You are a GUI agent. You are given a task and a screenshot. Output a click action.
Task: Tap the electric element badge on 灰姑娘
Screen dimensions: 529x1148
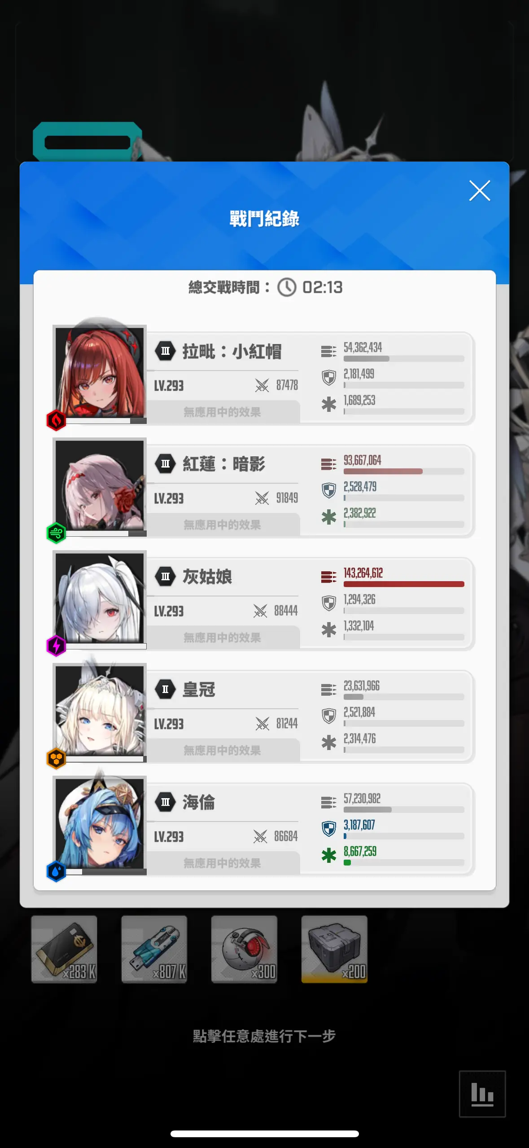coord(56,646)
